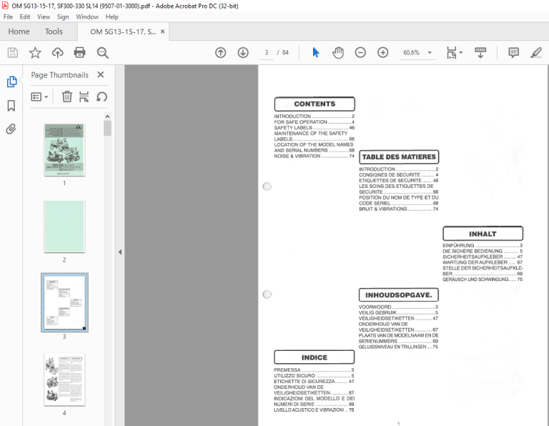This screenshot has width=549, height=426.
Task: Collapse the navigation pane with left triangle
Action: (x=120, y=252)
